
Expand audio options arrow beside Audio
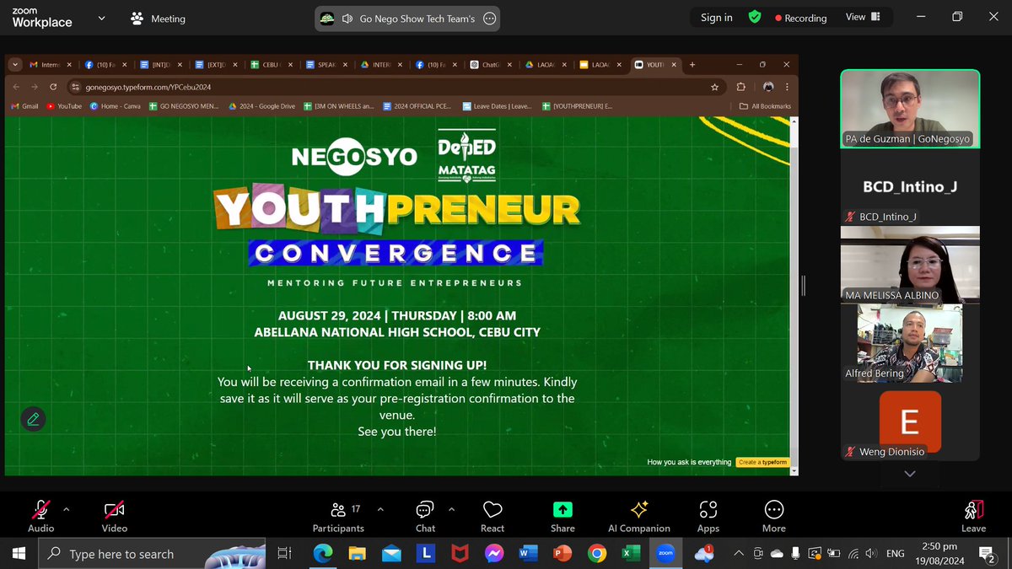(x=67, y=509)
